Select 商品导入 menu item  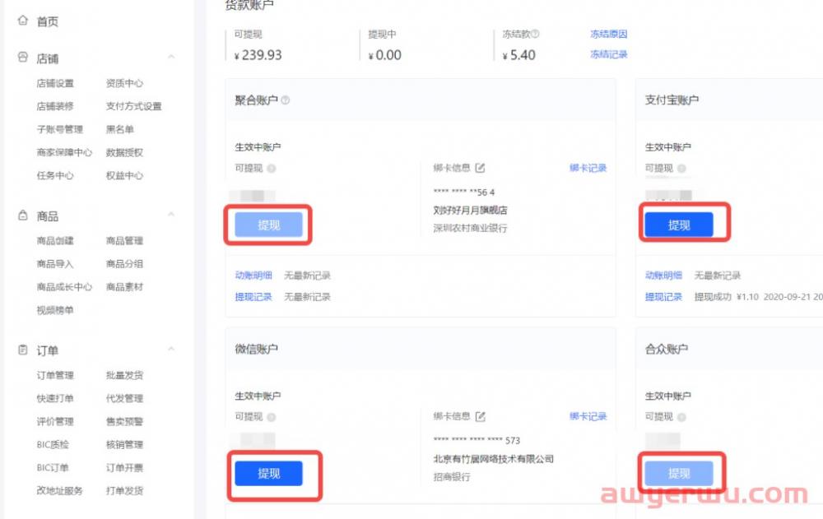pyautogui.click(x=55, y=264)
